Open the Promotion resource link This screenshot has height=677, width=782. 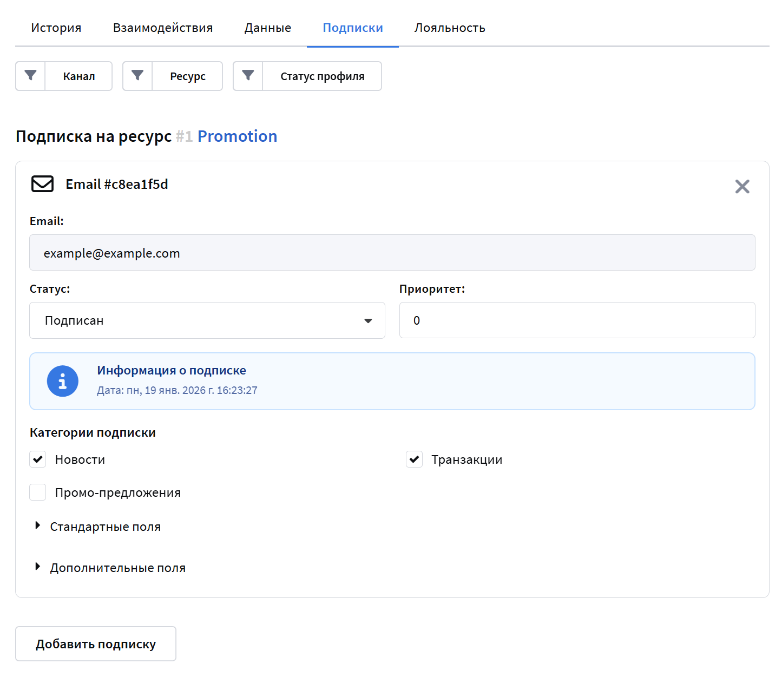237,136
